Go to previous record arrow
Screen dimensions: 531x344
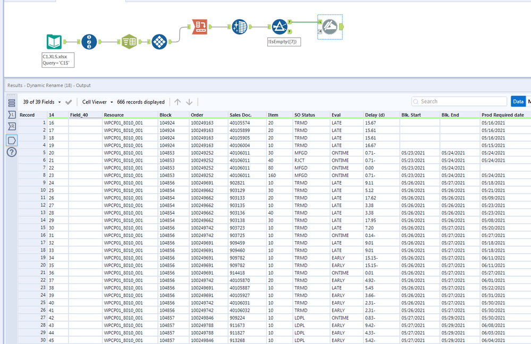point(178,102)
